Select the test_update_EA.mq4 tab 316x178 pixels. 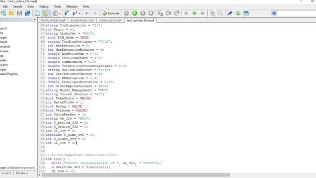tap(140, 20)
